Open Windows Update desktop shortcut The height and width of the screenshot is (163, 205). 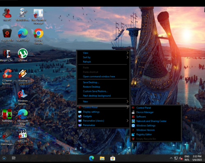[23, 97]
